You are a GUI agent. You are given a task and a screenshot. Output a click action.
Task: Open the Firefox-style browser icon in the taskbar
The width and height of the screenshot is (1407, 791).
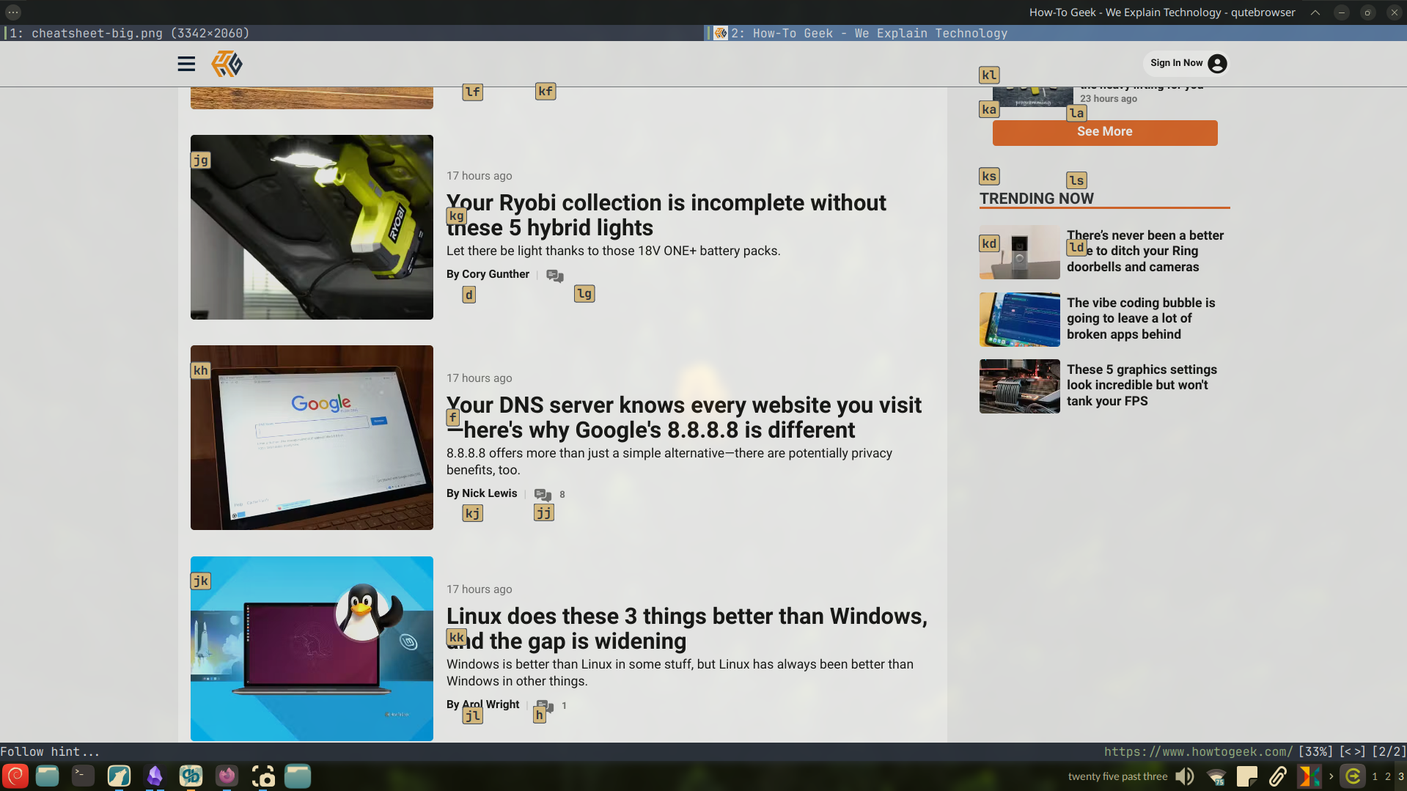point(227,776)
